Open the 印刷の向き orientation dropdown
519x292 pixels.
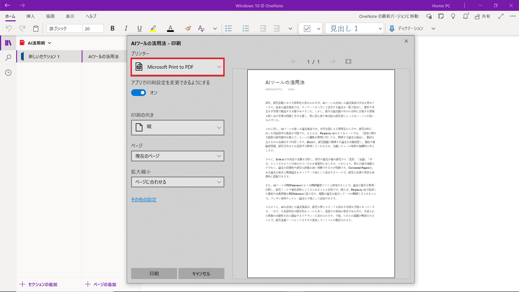(x=178, y=127)
